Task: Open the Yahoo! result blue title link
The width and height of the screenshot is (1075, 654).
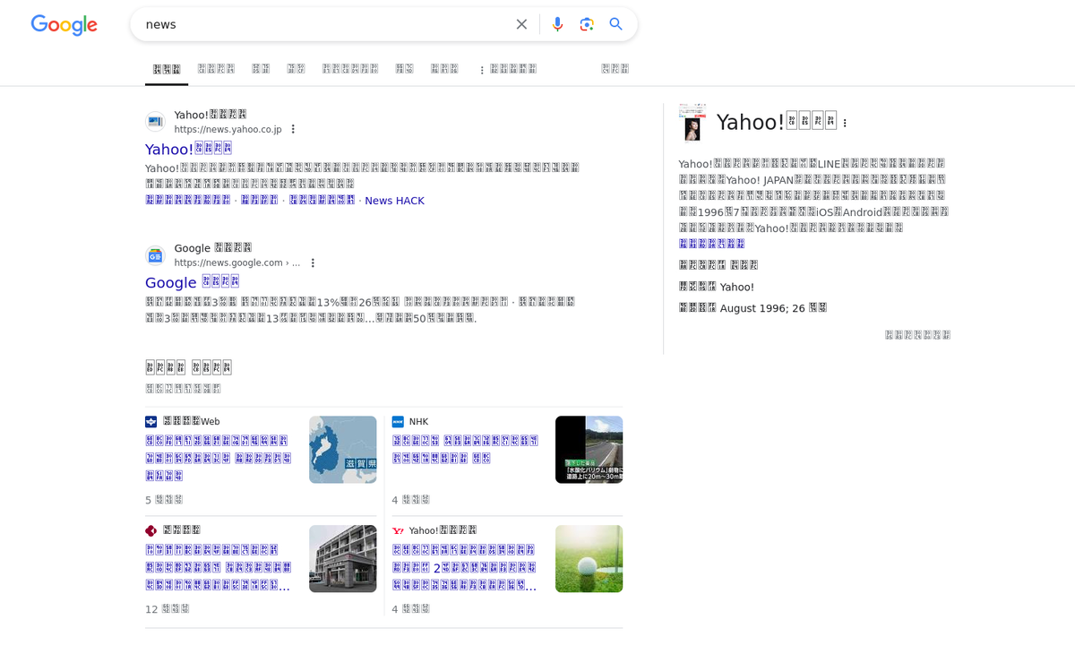Action: pos(188,149)
